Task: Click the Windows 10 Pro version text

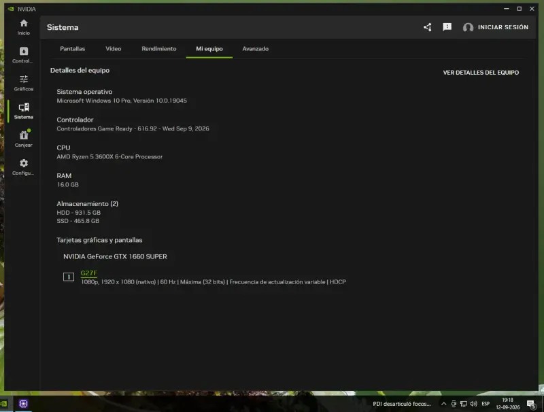Action: click(122, 101)
